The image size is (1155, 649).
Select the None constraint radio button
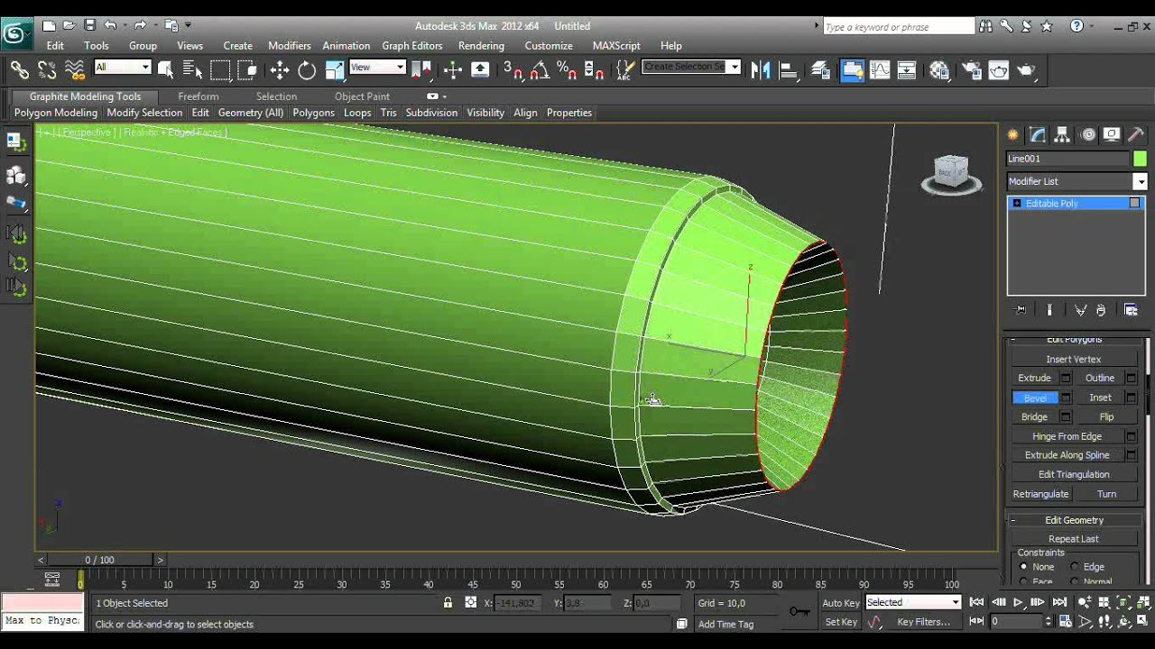tap(1023, 567)
